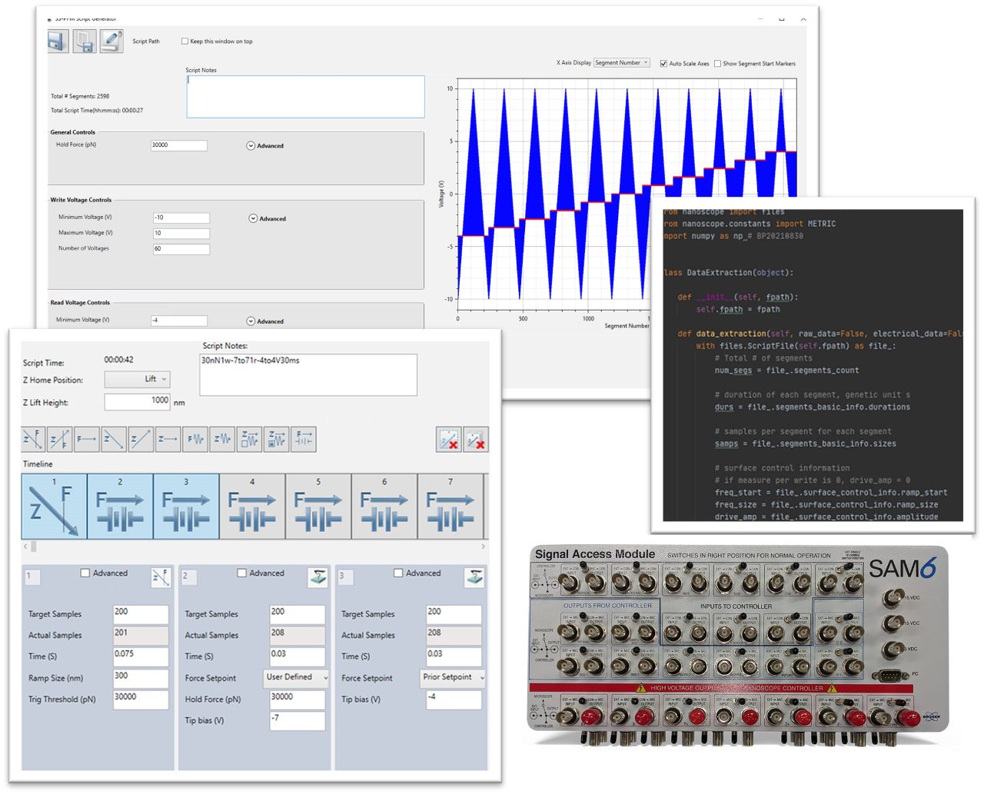Screen dimensions: 984x794
Task: Select the save script copy icon
Action: click(x=85, y=40)
